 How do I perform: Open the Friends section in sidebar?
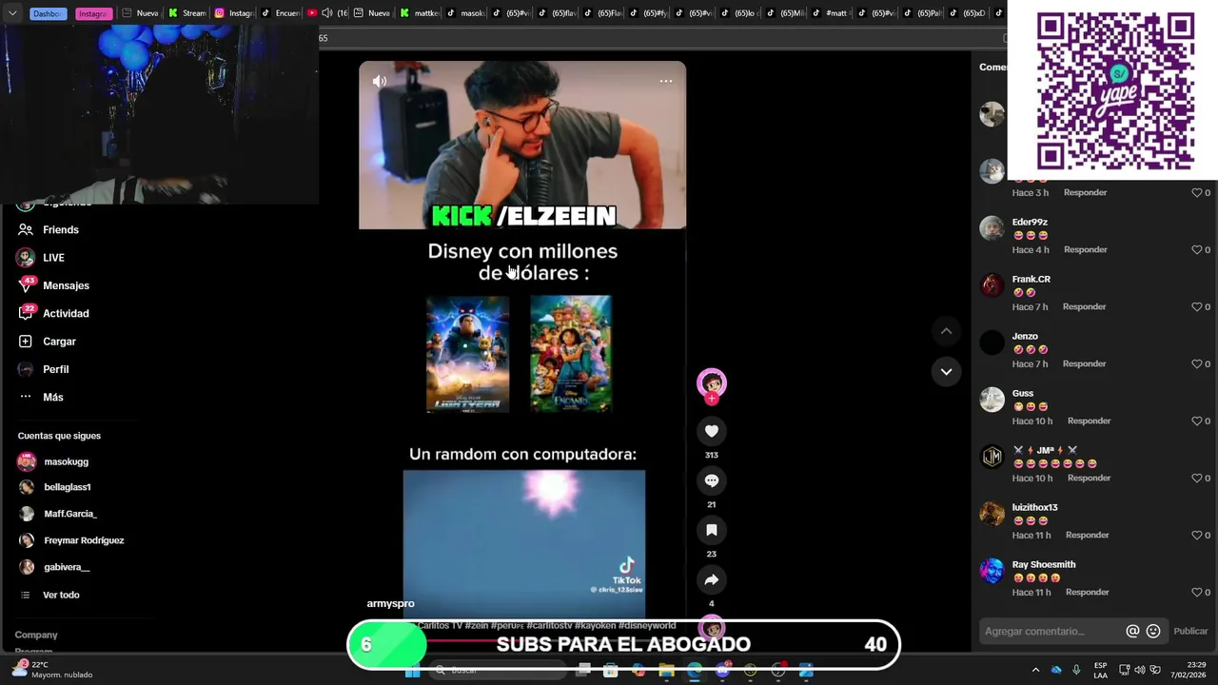click(48, 229)
